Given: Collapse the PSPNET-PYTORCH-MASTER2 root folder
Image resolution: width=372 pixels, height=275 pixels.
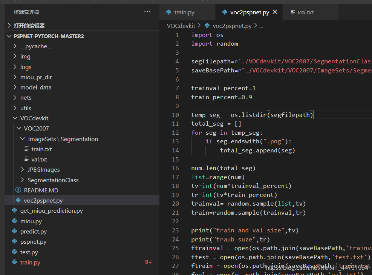Looking at the screenshot, I should 9,36.
